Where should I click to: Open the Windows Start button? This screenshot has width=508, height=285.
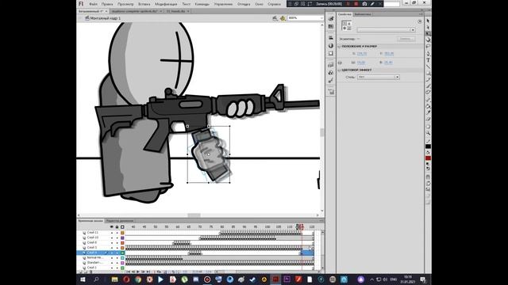pos(83,279)
